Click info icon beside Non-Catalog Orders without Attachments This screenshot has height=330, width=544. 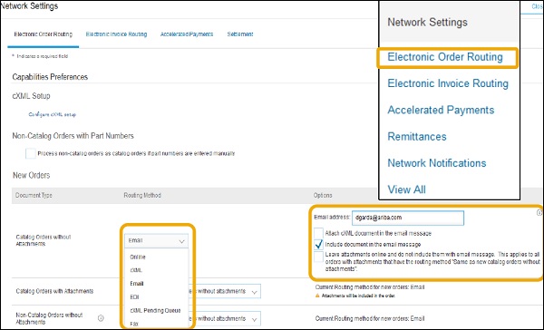pyautogui.click(x=101, y=318)
